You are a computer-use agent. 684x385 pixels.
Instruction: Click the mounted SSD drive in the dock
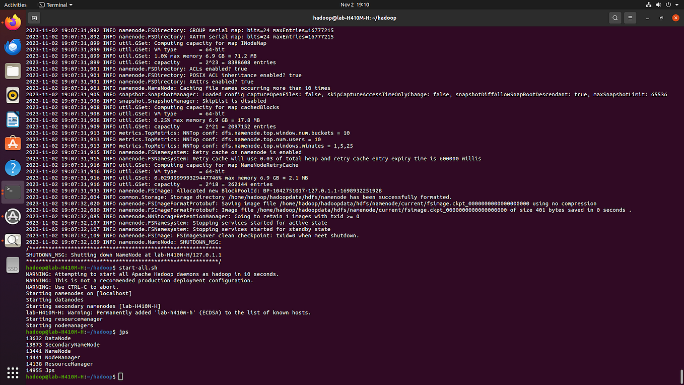coord(12,265)
